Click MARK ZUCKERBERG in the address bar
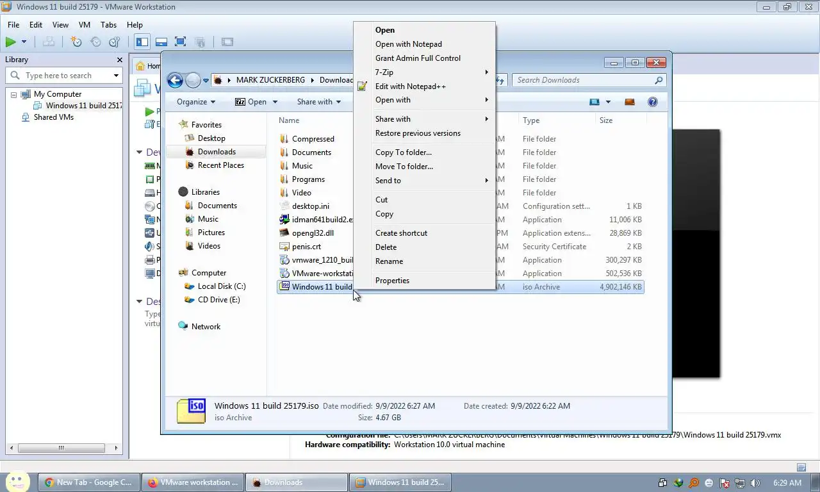 pos(270,80)
